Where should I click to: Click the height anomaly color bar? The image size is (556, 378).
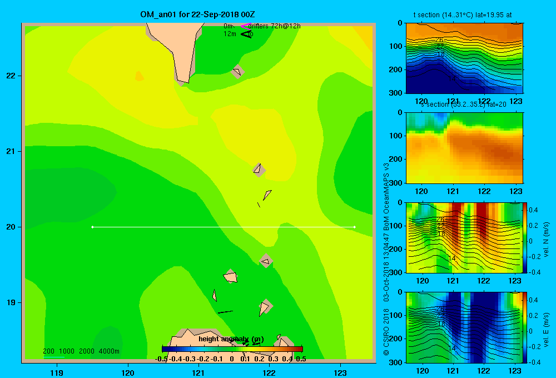point(232,349)
